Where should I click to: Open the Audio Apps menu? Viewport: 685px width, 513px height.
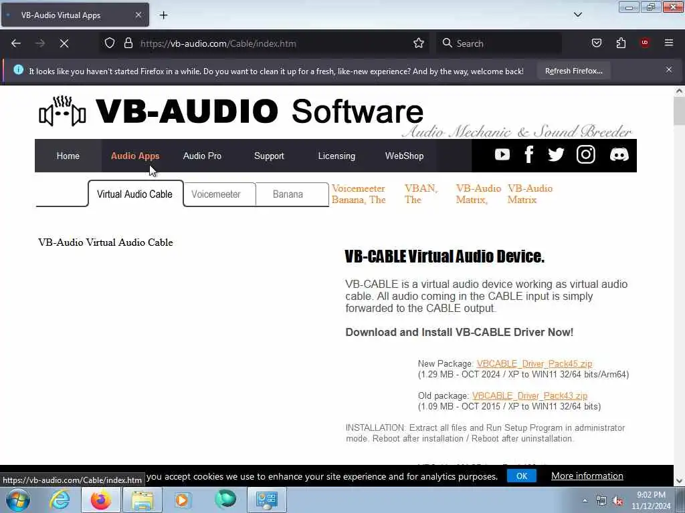135,156
